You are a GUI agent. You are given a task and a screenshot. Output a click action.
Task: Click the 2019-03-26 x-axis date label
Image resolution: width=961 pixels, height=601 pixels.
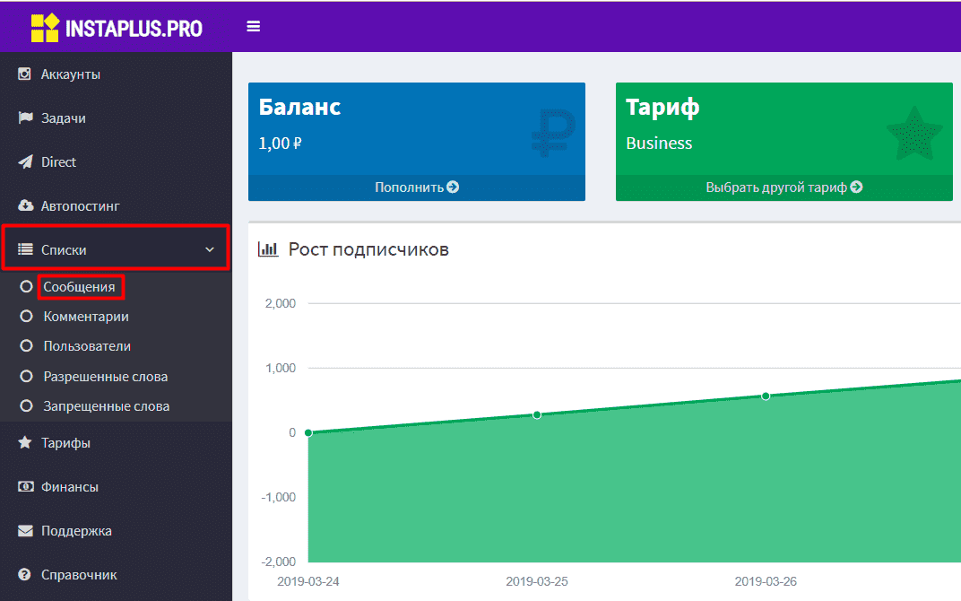coord(766,581)
